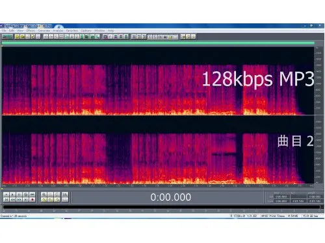Click the horizontal Zoom In magnifier icon
The width and height of the screenshot is (325, 243).
coord(44,194)
